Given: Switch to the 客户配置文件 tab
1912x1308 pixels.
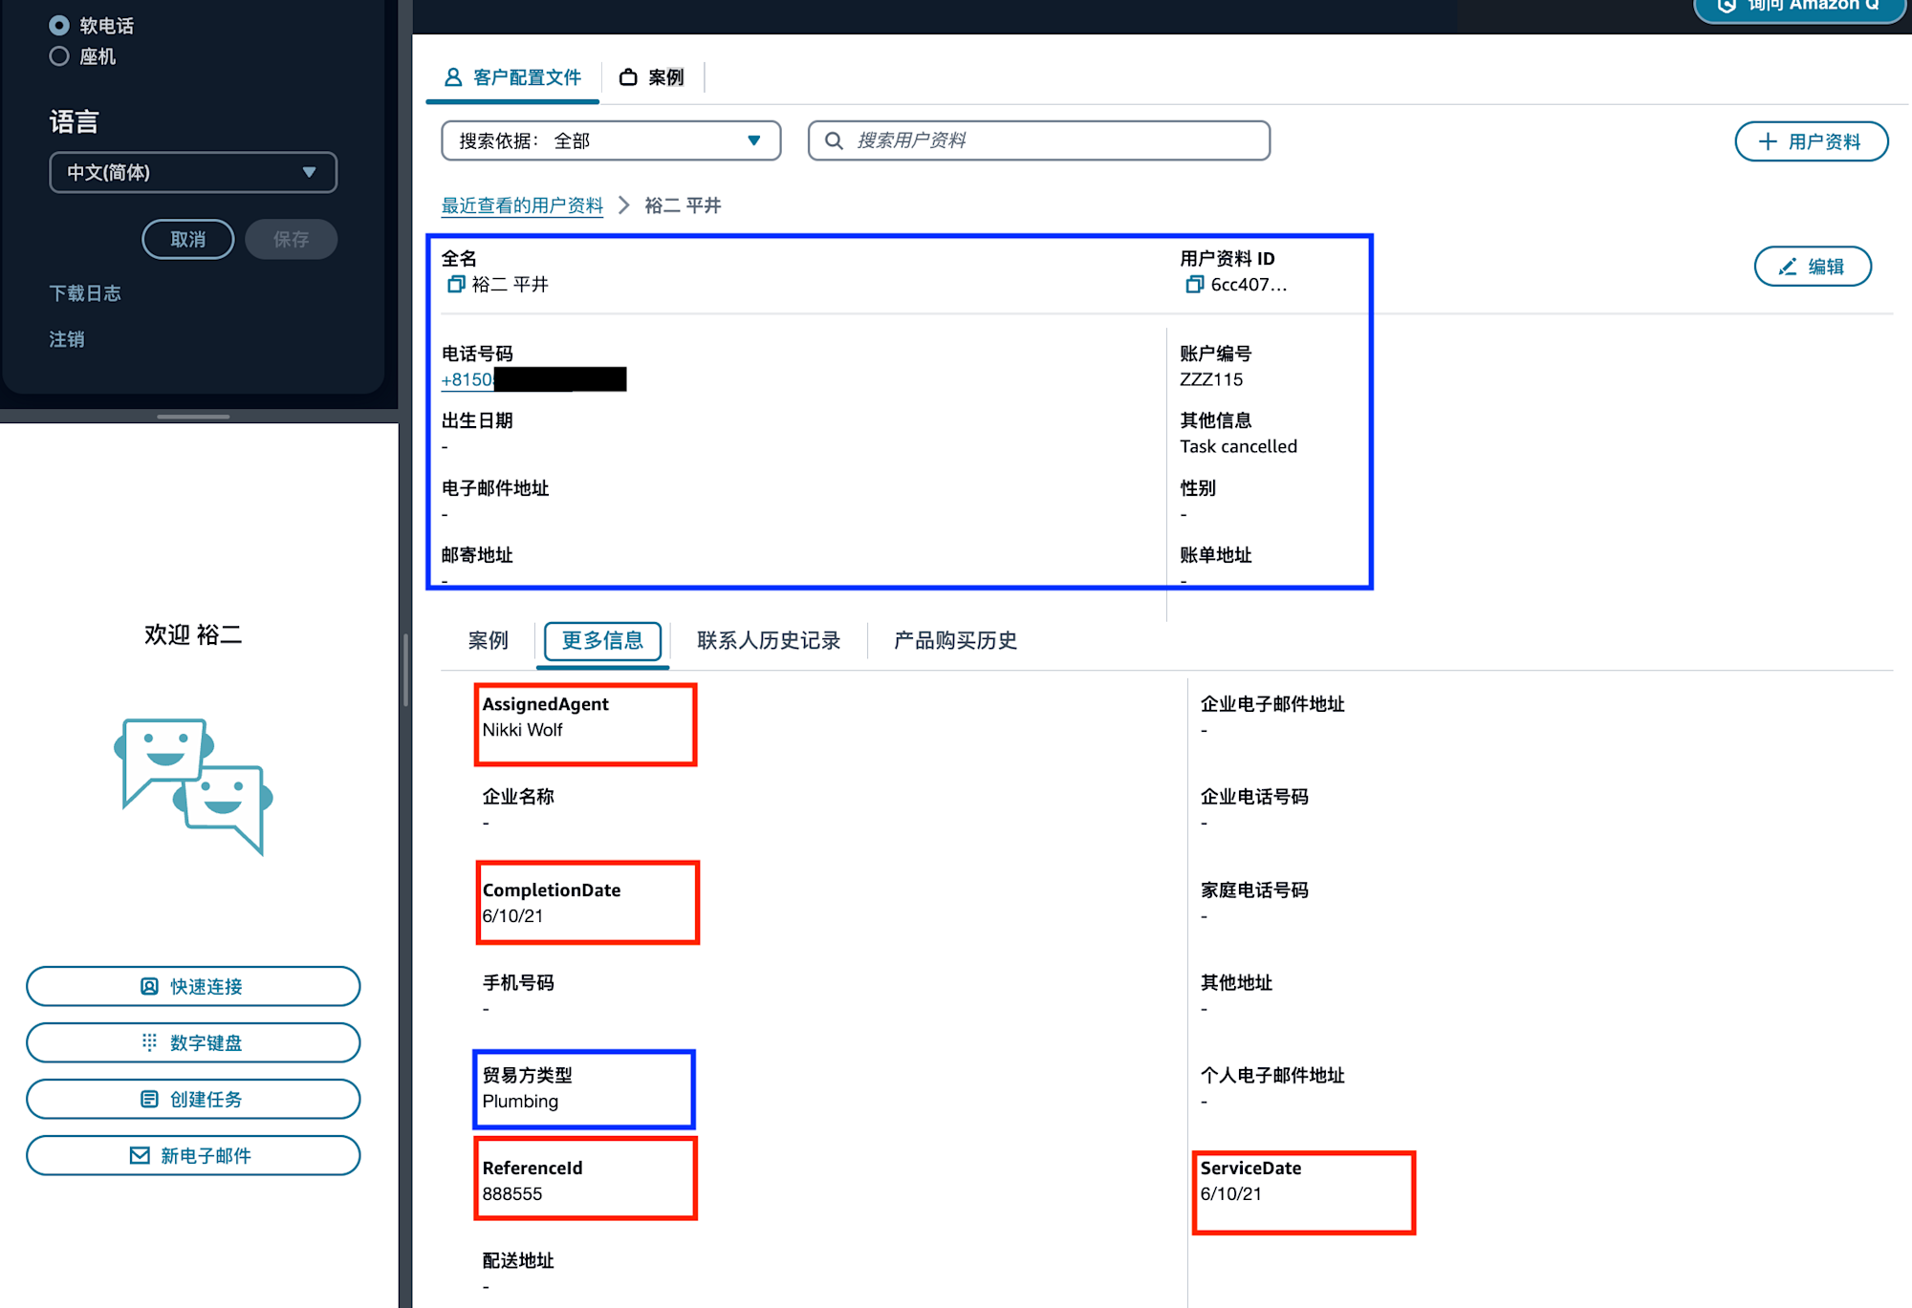Looking at the screenshot, I should (513, 77).
